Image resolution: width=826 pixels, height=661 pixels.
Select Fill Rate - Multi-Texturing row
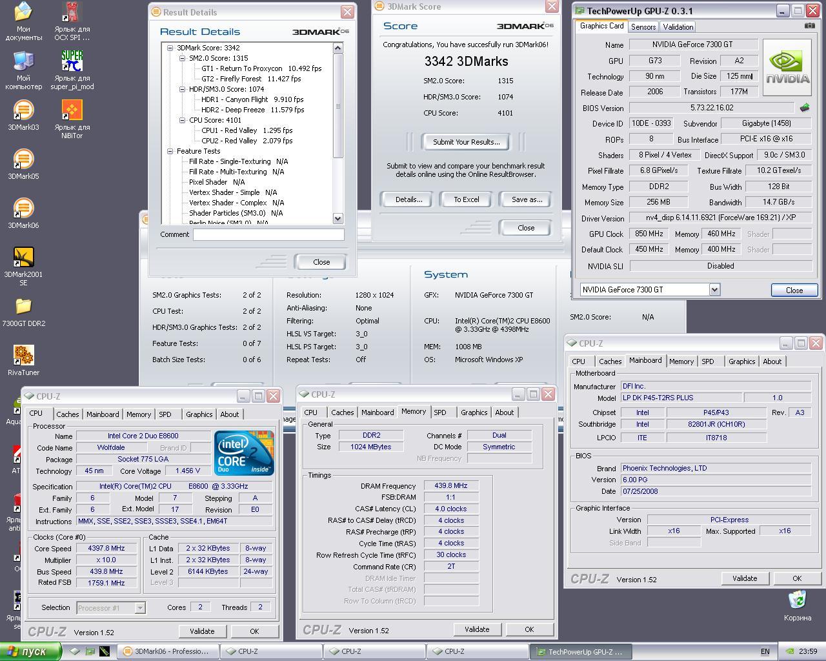pyautogui.click(x=236, y=172)
